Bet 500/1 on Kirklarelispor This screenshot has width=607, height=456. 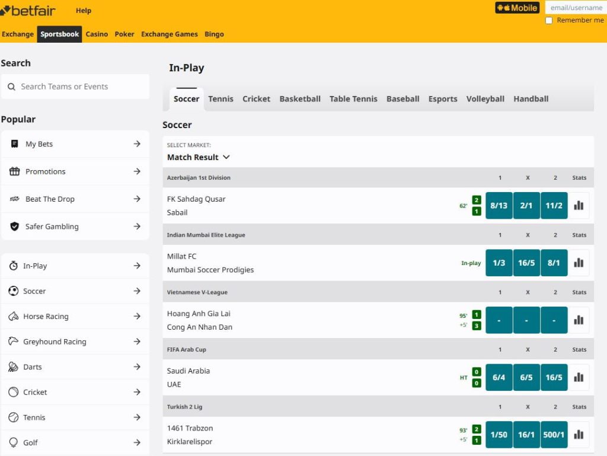[x=554, y=435]
